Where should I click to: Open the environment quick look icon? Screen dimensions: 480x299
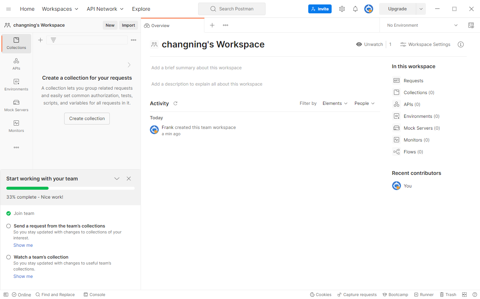[x=471, y=25]
